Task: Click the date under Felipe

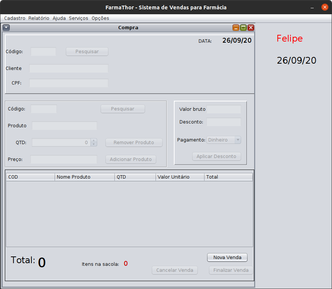Action: click(296, 61)
